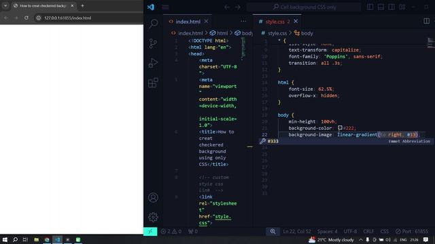Open the Run and Debug view
This screenshot has height=244, width=435.
tap(153, 63)
